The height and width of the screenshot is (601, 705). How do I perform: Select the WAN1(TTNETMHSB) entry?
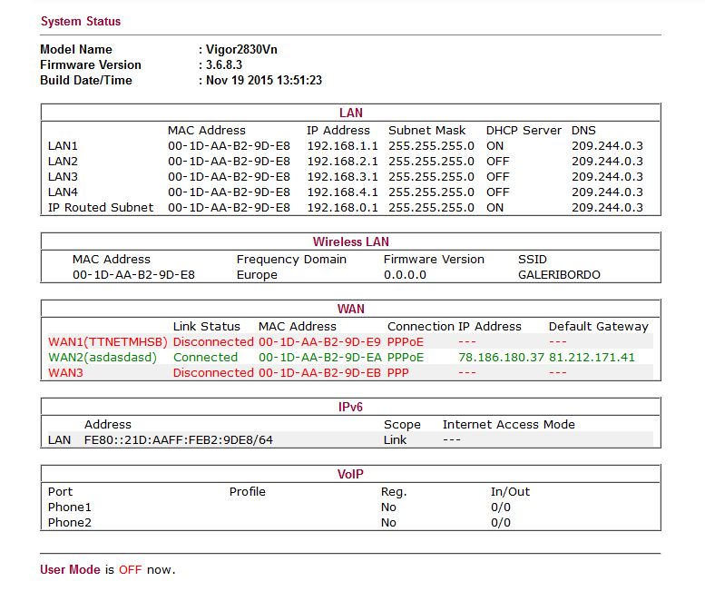click(x=105, y=342)
